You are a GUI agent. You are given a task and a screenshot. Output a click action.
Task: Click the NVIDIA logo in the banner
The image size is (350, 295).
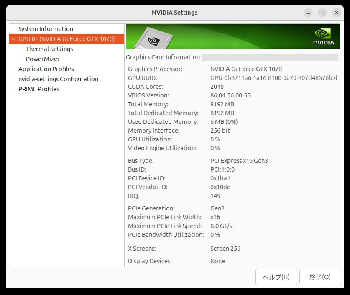tap(323, 37)
